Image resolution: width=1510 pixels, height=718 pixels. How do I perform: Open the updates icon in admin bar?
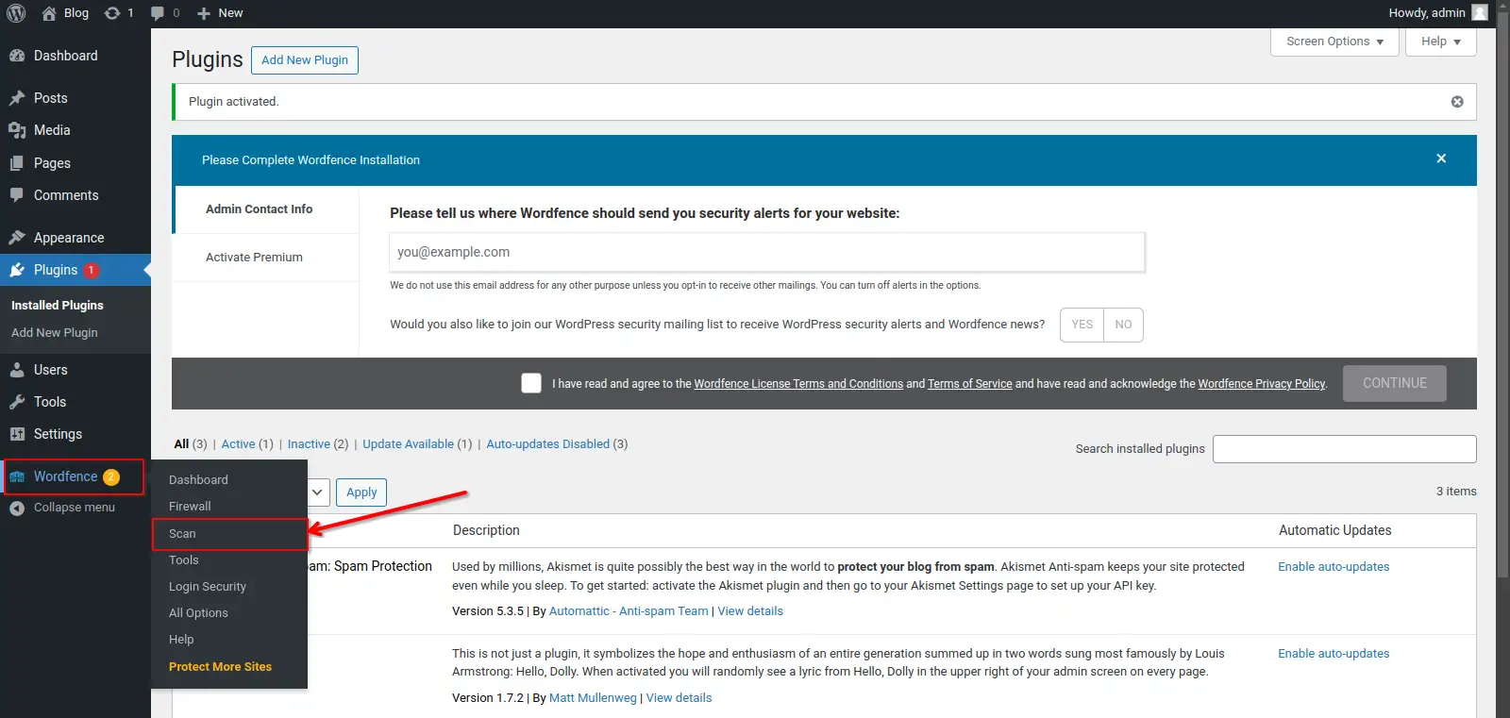[x=112, y=13]
